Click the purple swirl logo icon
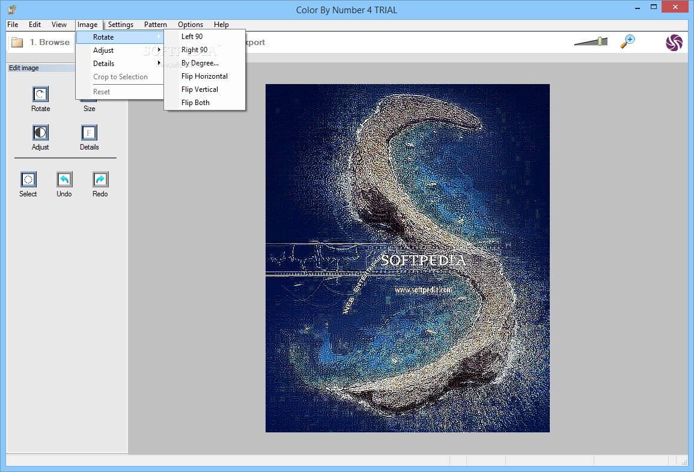The height and width of the screenshot is (472, 694). point(674,43)
